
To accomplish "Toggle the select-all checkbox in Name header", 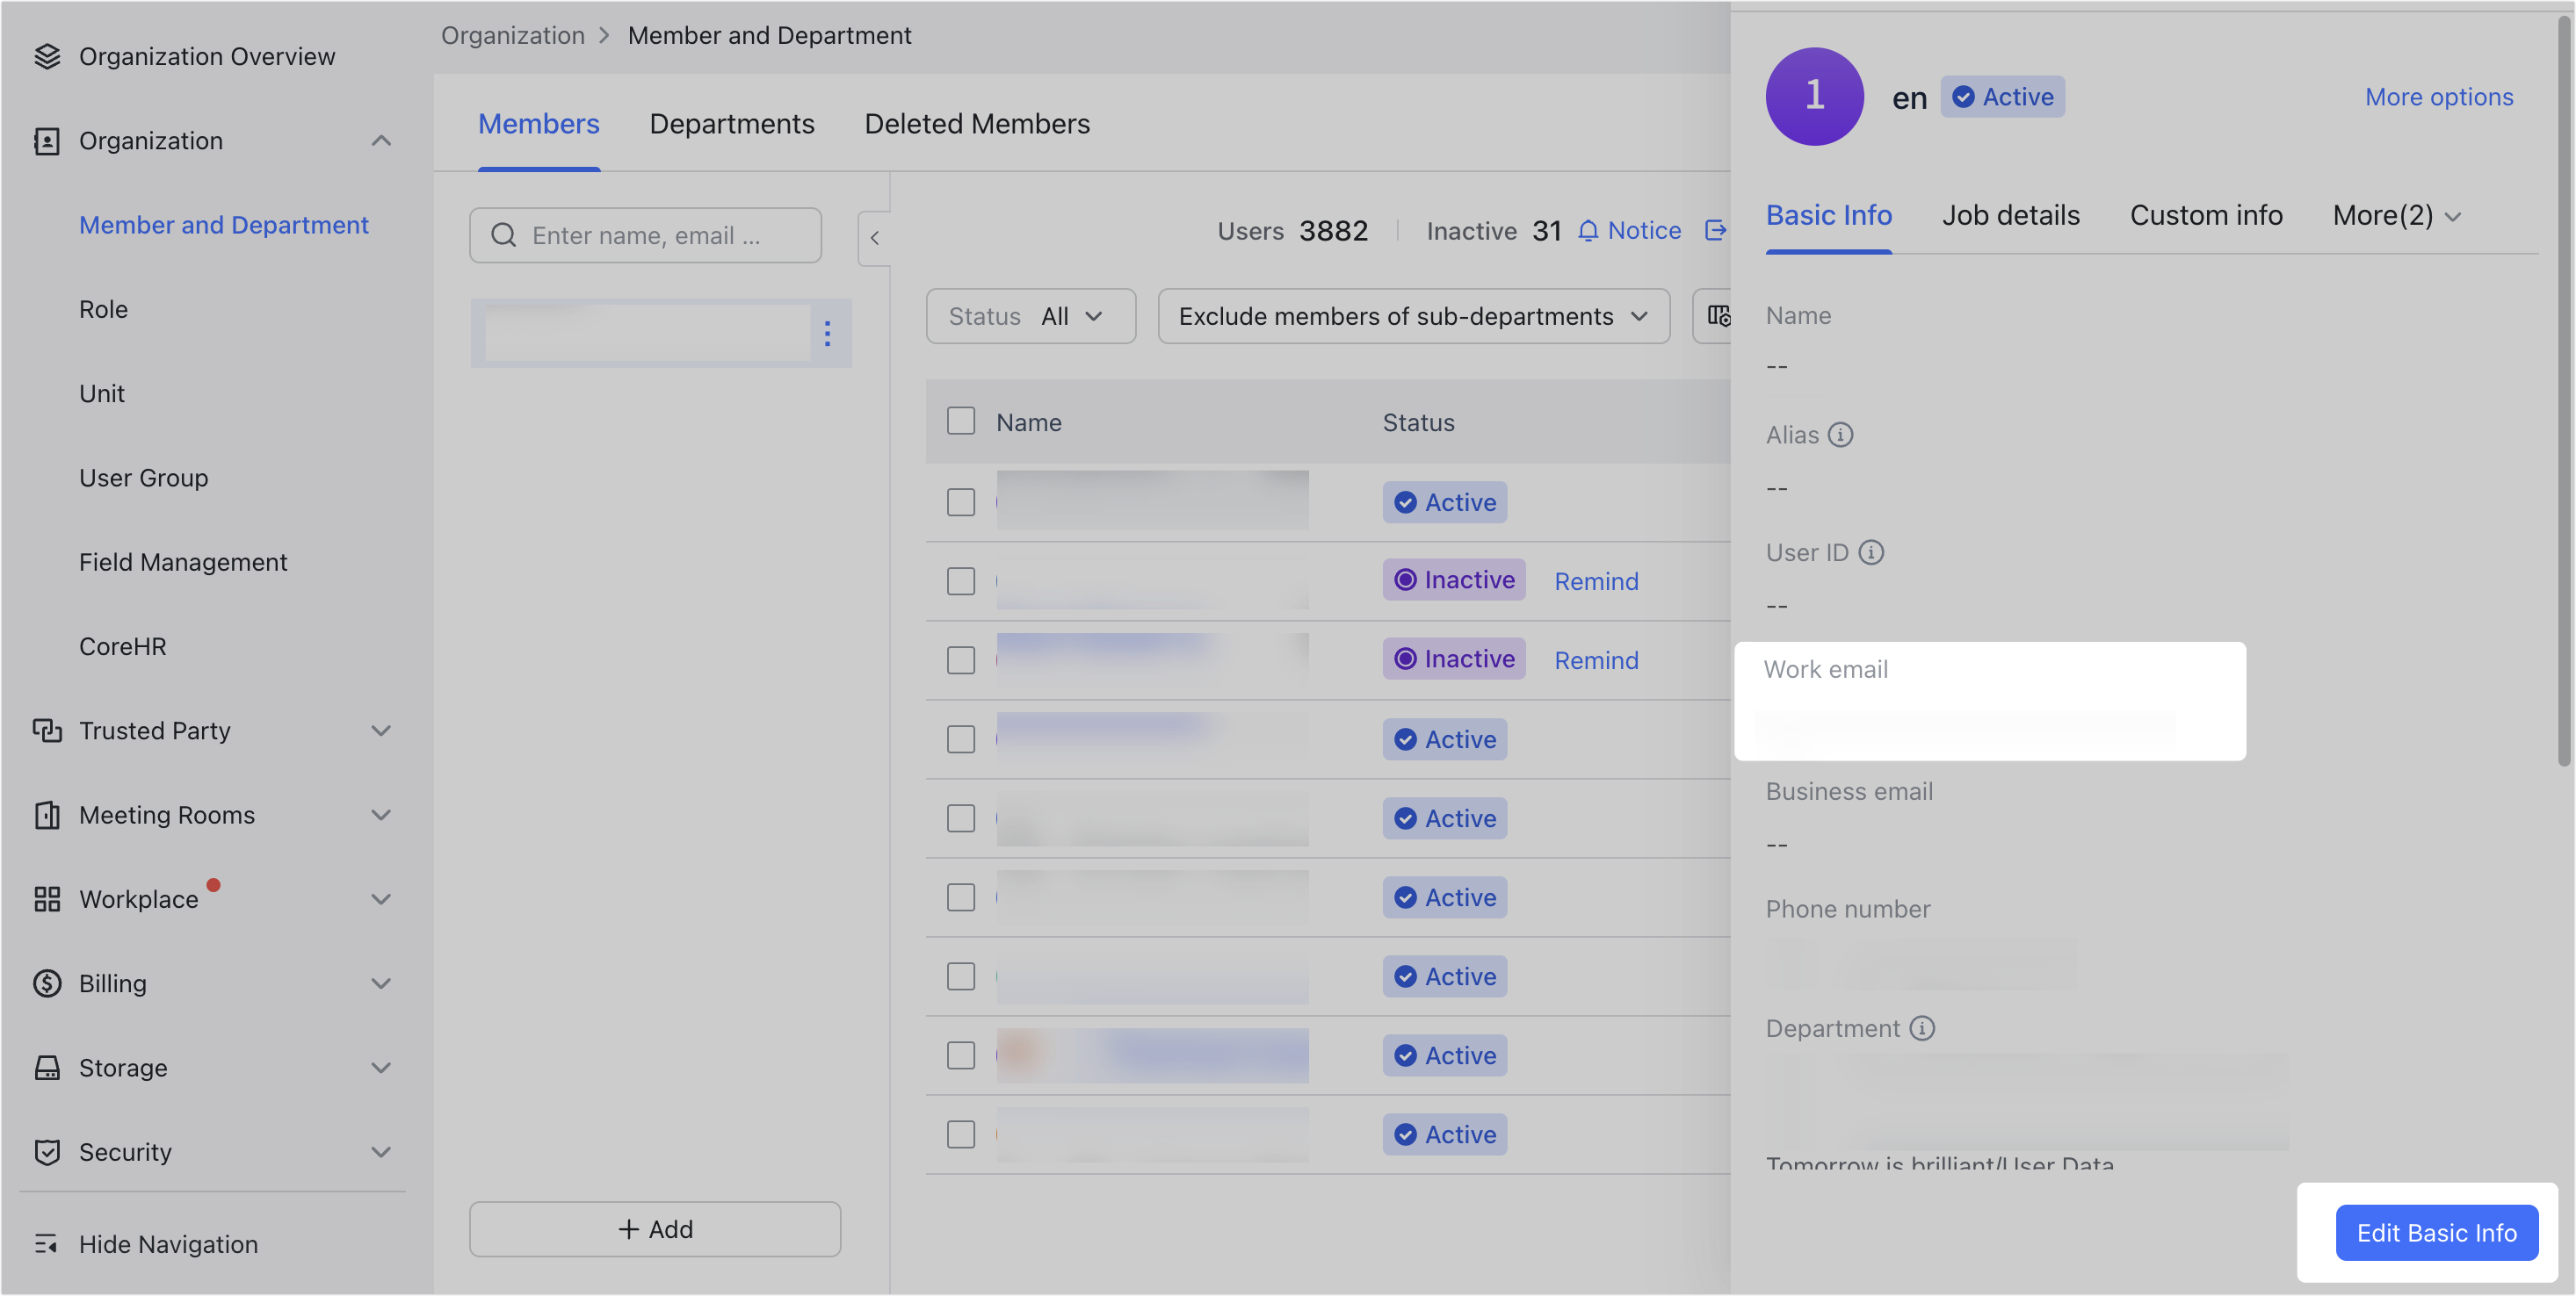I will (x=960, y=421).
